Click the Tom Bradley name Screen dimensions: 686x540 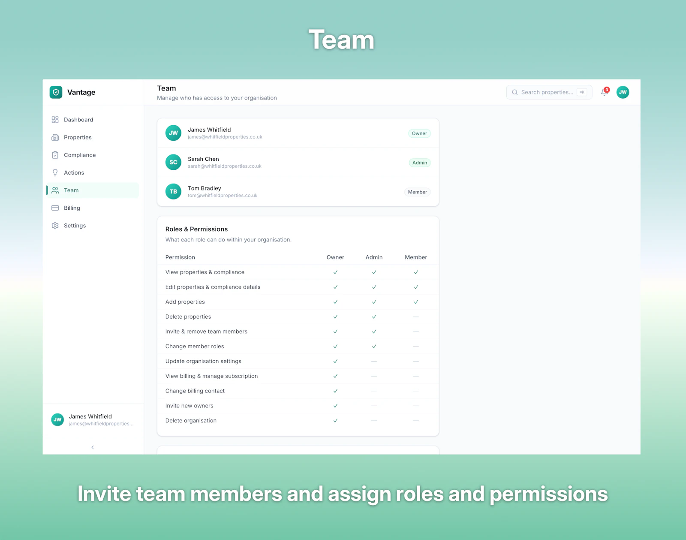(x=205, y=188)
